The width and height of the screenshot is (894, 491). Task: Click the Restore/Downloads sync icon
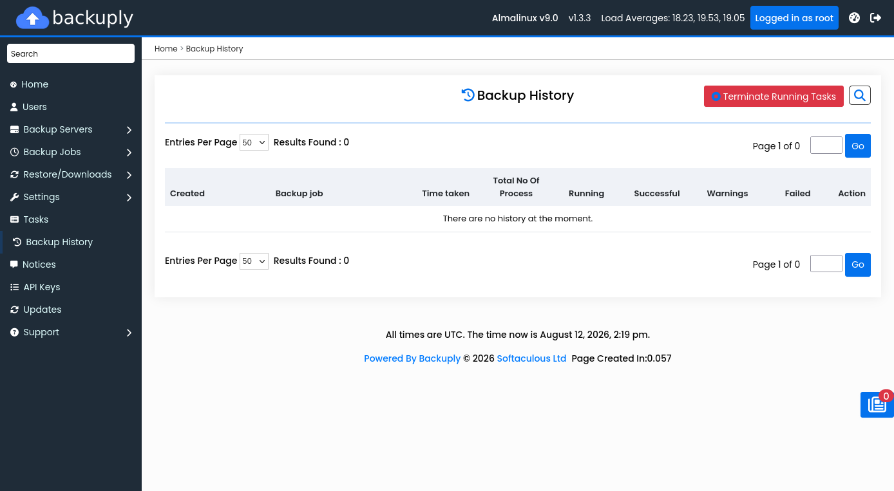pos(14,174)
